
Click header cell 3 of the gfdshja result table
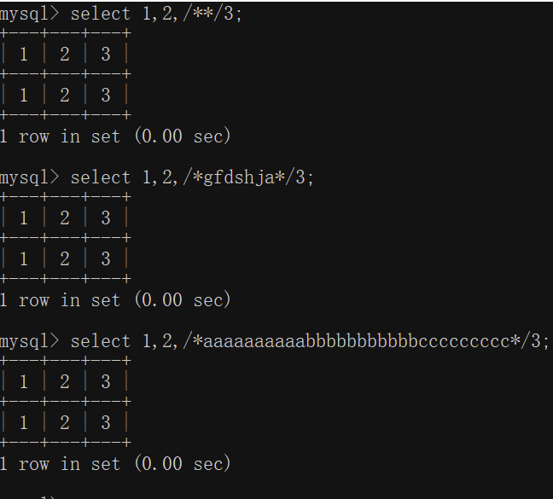106,218
